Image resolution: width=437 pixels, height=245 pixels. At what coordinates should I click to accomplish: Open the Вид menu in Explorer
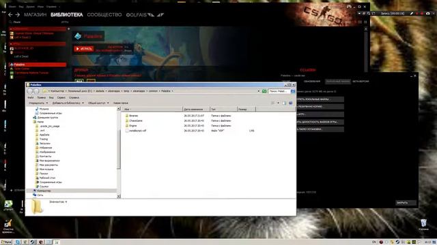click(51, 98)
